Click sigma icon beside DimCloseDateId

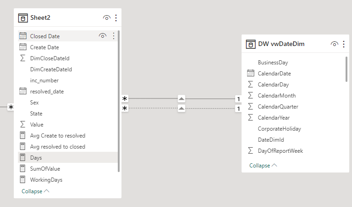23,58
